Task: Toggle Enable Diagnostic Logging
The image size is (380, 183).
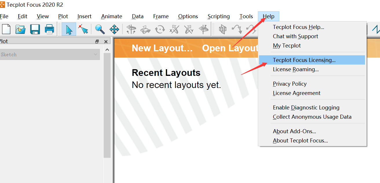Action: click(312, 108)
